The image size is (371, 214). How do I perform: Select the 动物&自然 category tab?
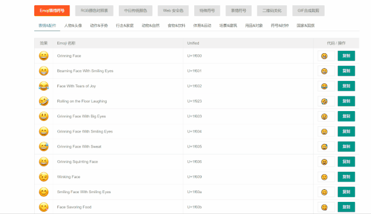click(151, 25)
